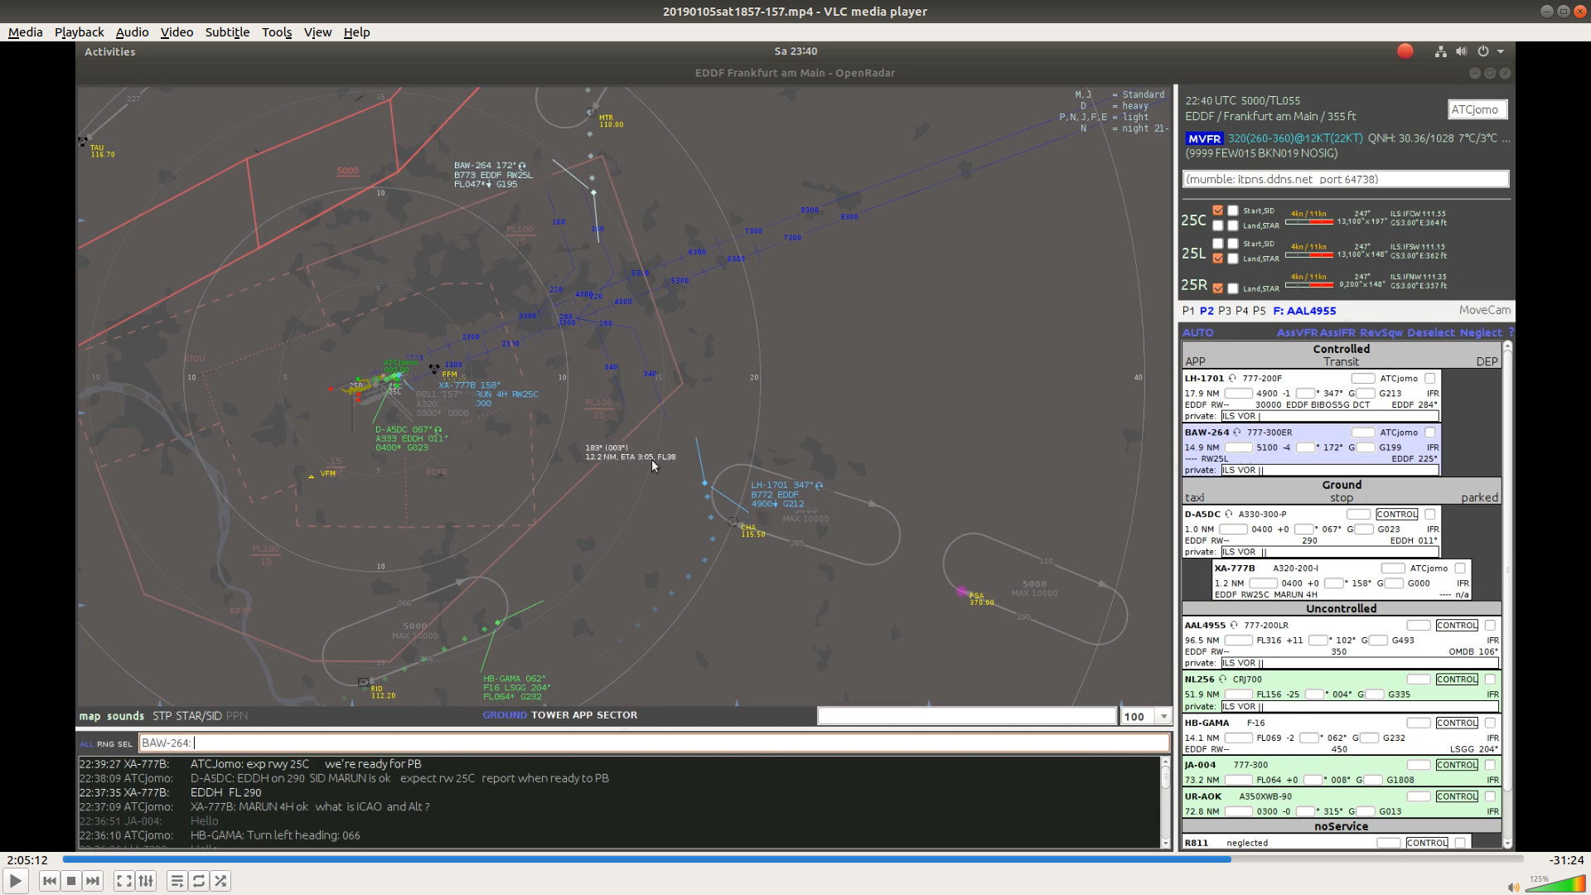This screenshot has height=895, width=1591.
Task: Open the network icon in system tray
Action: (1441, 51)
